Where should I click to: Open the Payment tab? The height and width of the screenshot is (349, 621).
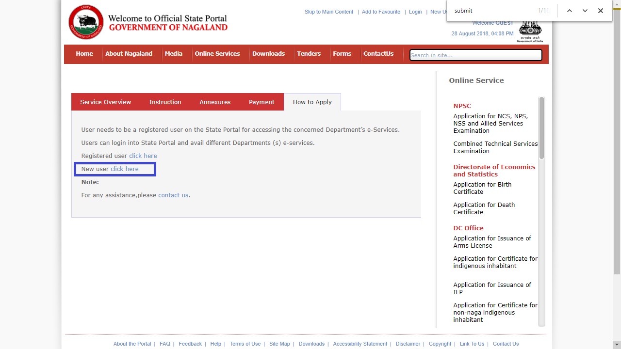[261, 102]
